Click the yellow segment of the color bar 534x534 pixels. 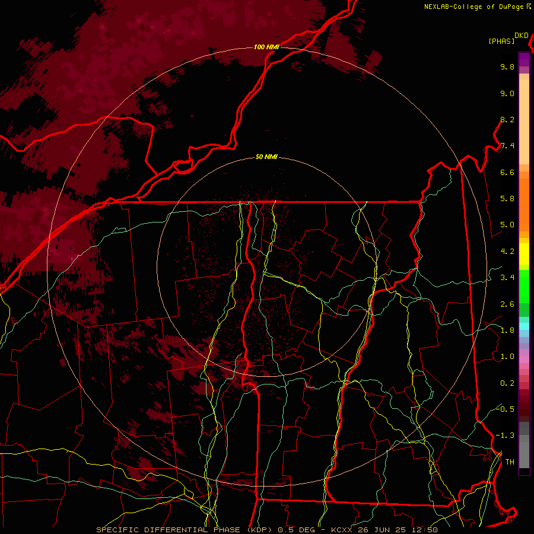click(x=524, y=254)
